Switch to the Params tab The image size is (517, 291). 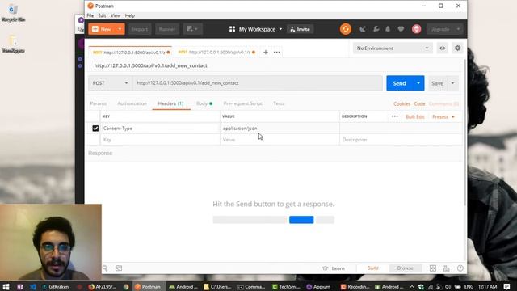point(99,103)
